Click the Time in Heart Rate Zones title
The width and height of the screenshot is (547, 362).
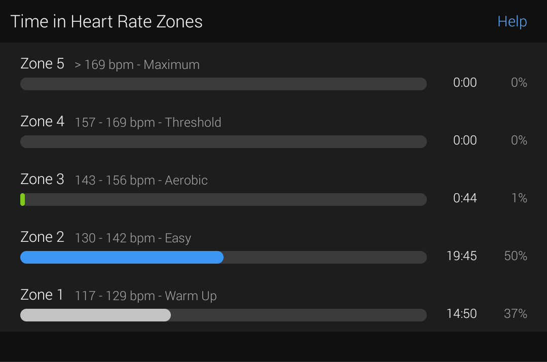(106, 22)
